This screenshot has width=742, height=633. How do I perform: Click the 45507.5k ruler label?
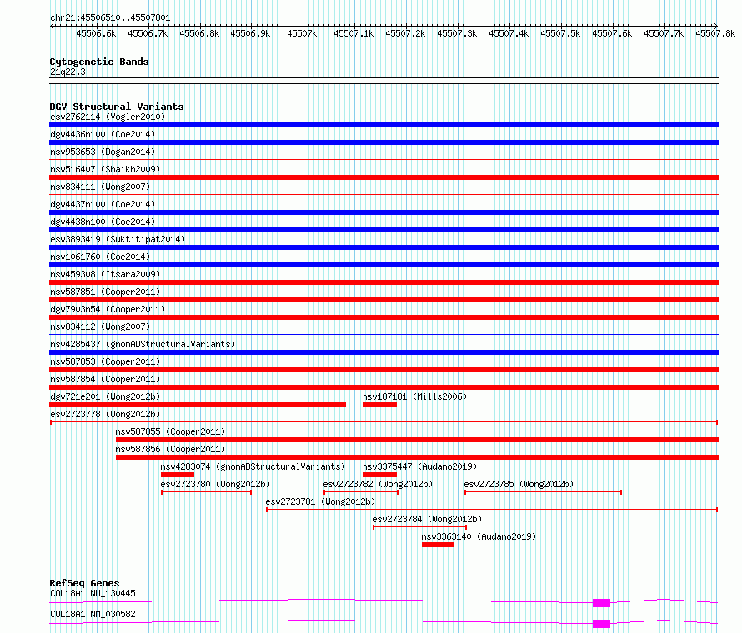[x=561, y=33]
